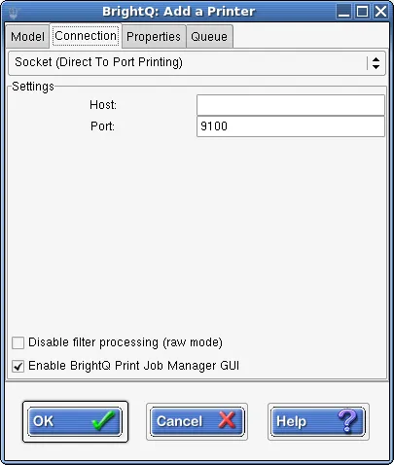Viewport: 394px width, 465px height.
Task: Click the connection type dropdown arrows
Action: pyautogui.click(x=376, y=63)
